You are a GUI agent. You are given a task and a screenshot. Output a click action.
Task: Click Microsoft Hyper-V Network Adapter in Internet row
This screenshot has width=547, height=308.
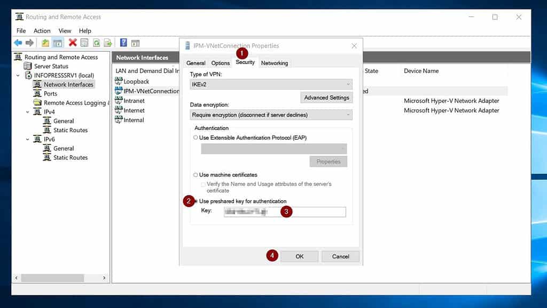pyautogui.click(x=451, y=110)
